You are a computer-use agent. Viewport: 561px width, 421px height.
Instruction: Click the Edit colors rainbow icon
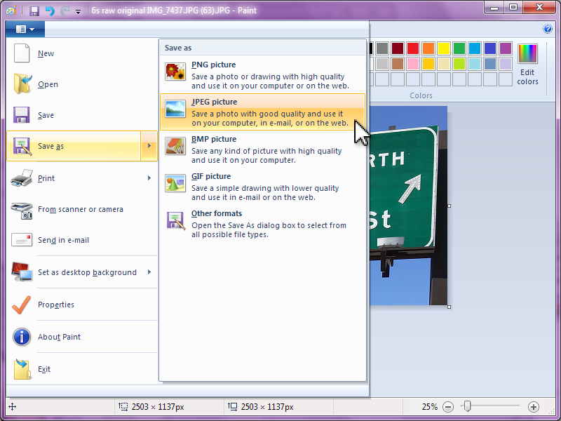[527, 54]
